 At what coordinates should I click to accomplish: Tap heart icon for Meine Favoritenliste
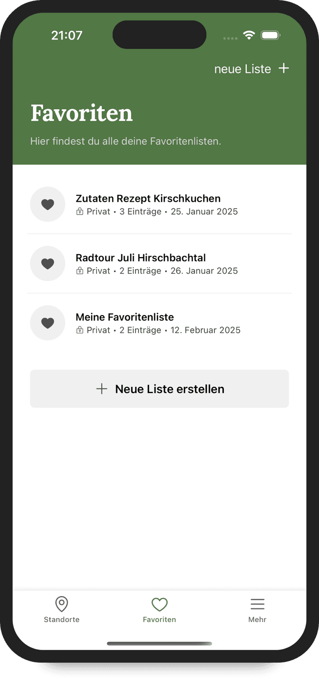coord(47,323)
